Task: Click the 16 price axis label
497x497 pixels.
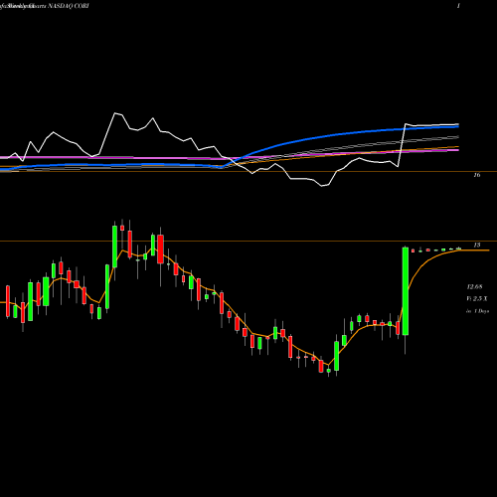Action: tap(476, 175)
